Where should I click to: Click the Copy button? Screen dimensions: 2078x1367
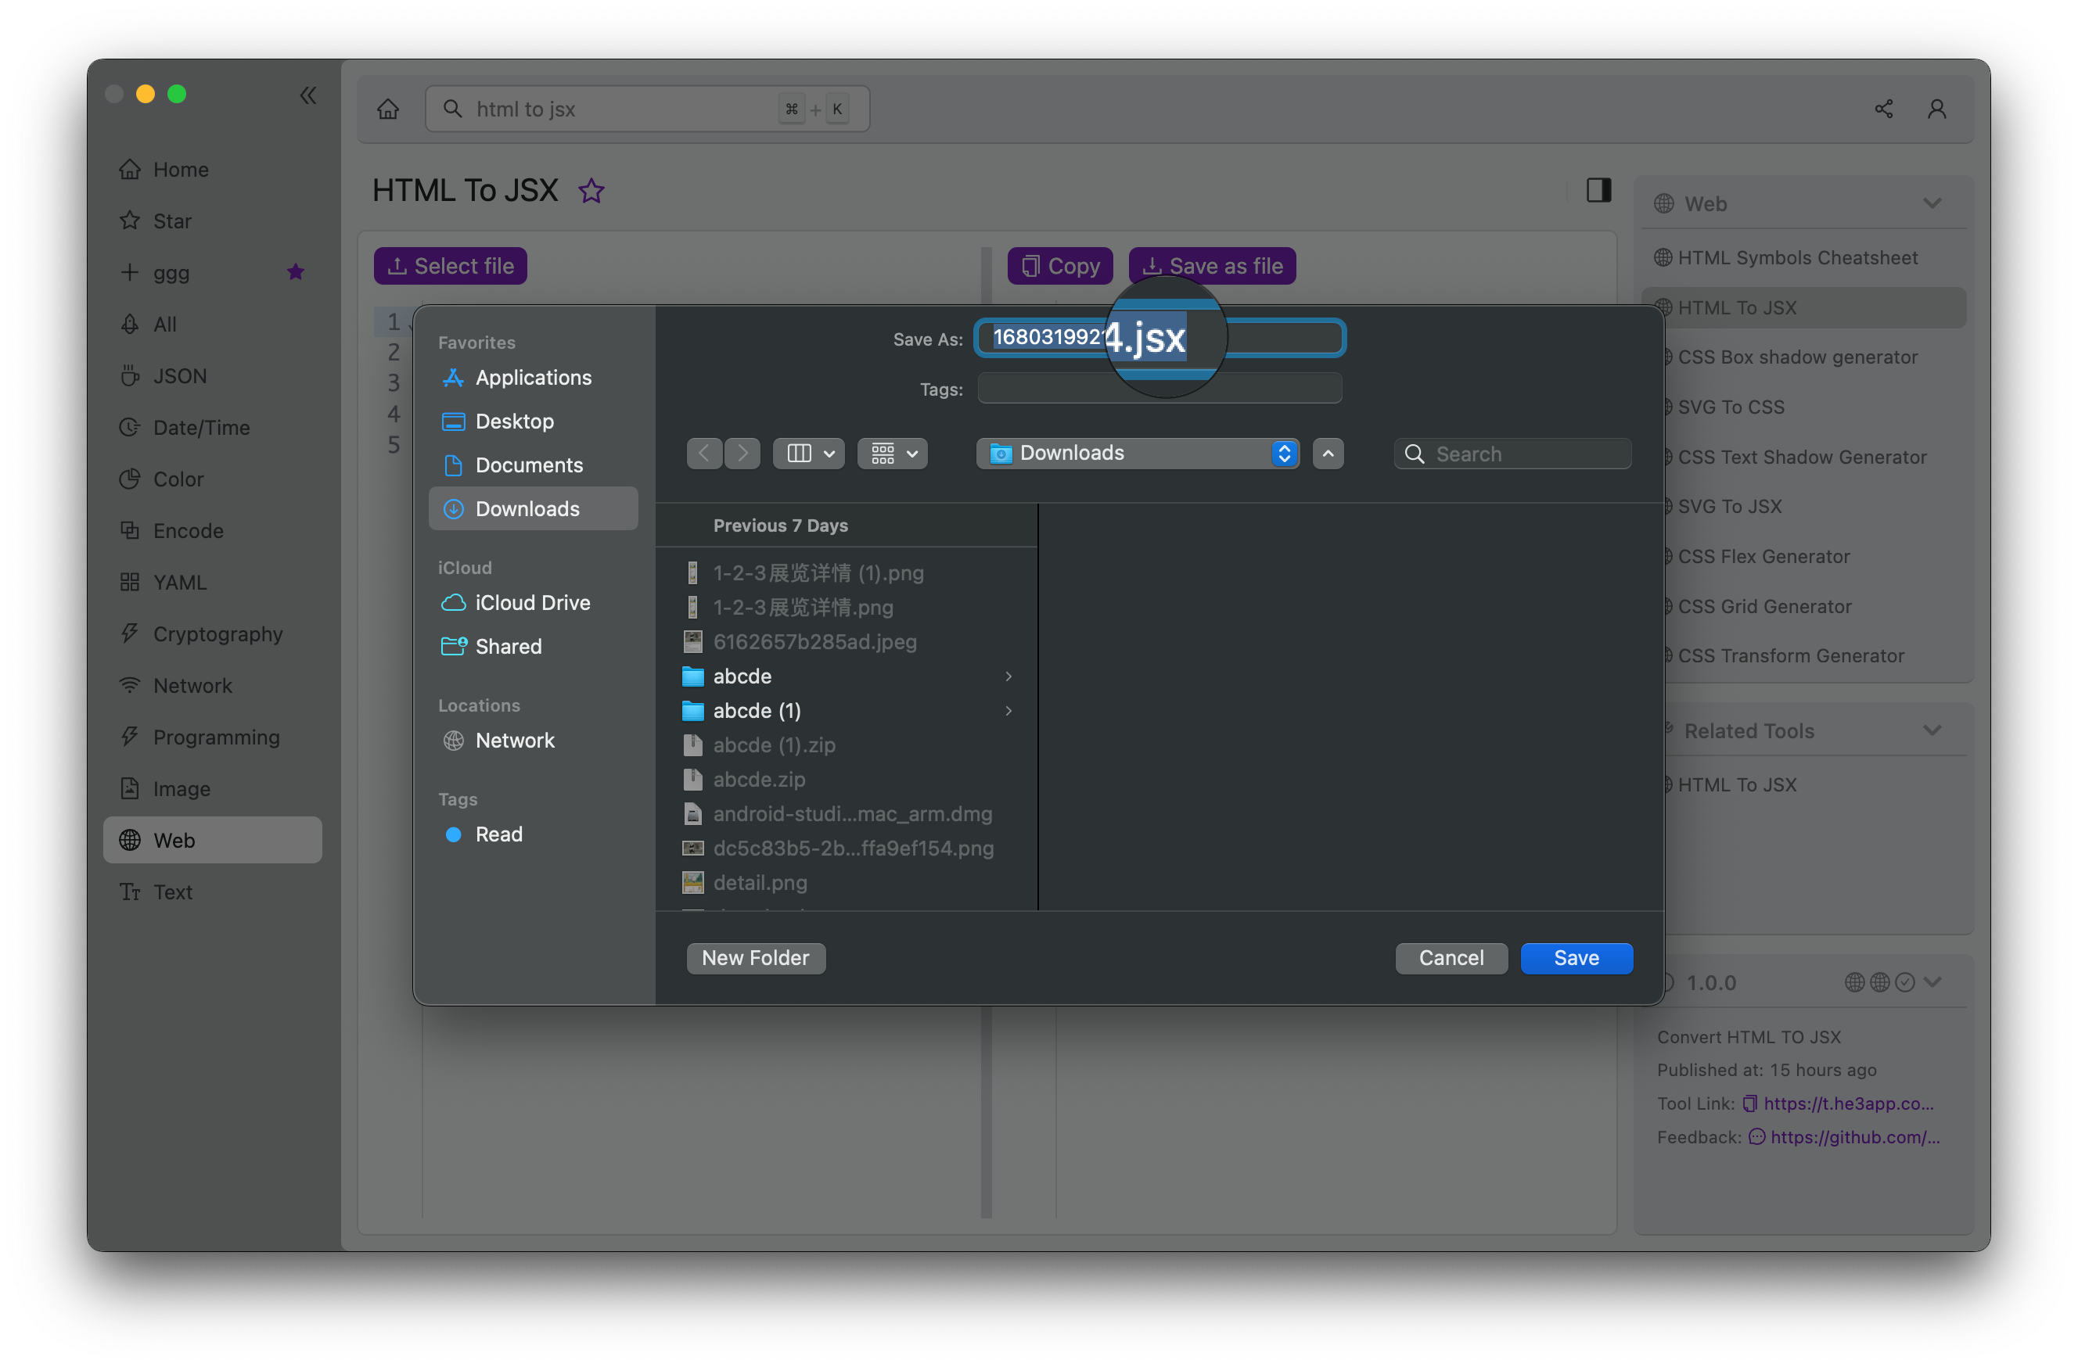click(1060, 265)
